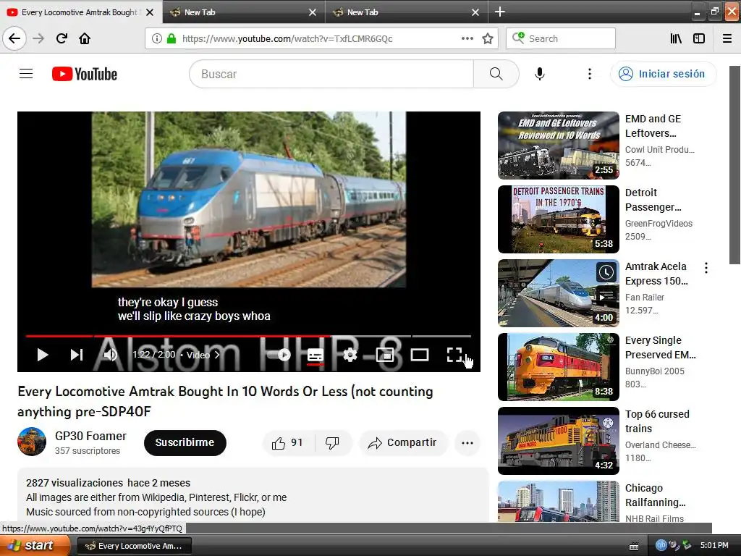Enable miniplayer mode icon
Screen dimensions: 741x556
[x=385, y=355]
